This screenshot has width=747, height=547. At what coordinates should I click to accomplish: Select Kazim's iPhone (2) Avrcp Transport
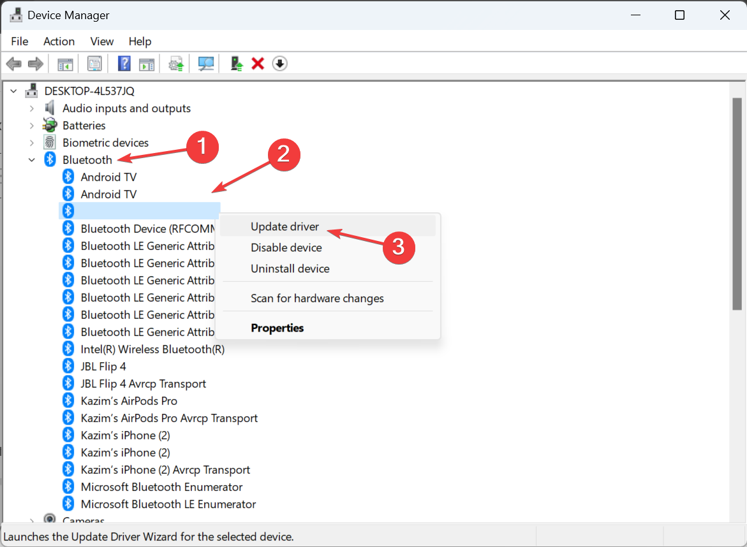pos(165,469)
